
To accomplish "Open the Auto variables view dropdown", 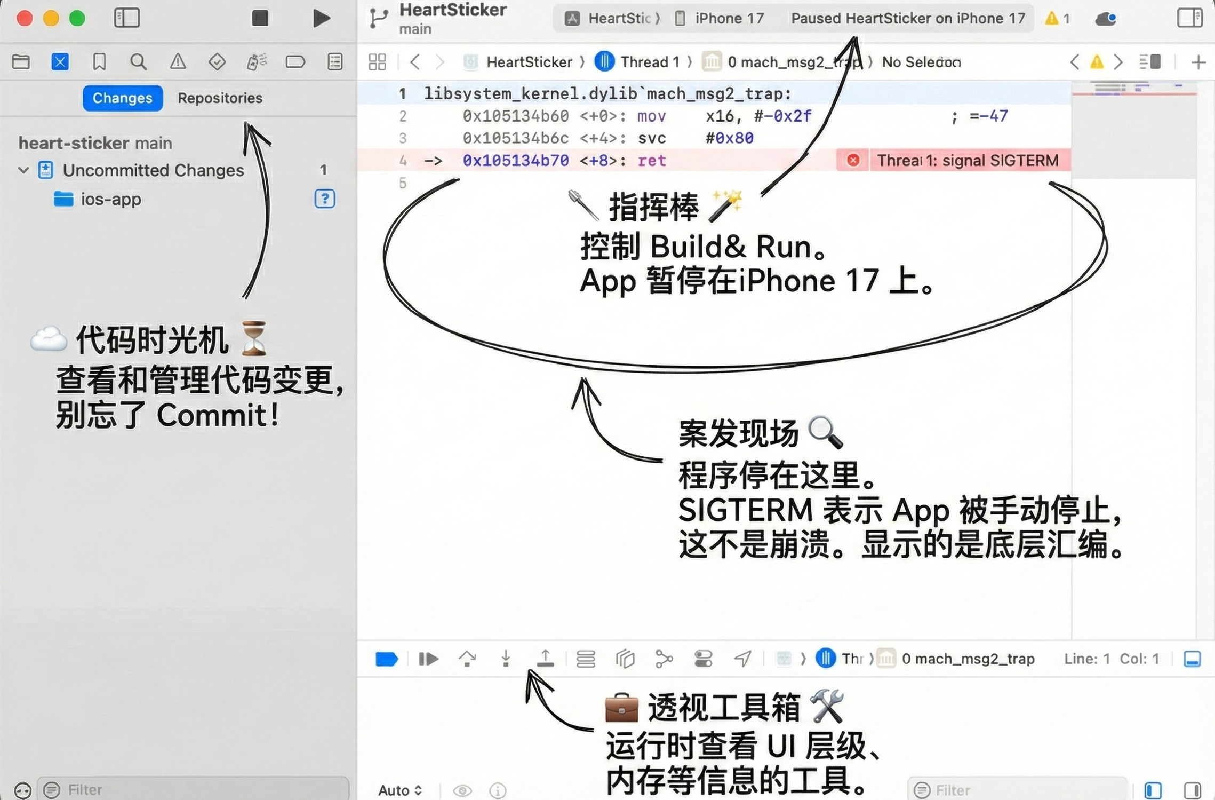I will [x=399, y=790].
